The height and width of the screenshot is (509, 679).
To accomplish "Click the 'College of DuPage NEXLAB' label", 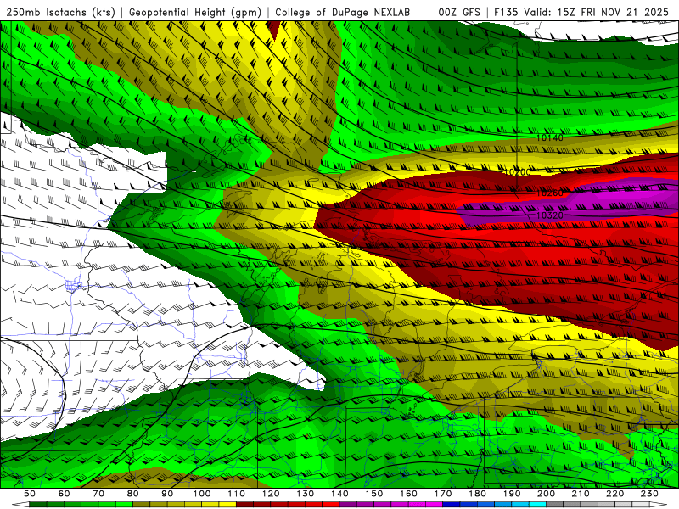I will [x=343, y=12].
